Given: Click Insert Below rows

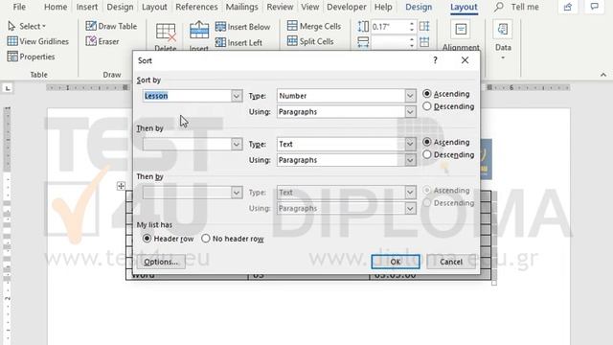Looking at the screenshot, I should tap(242, 27).
